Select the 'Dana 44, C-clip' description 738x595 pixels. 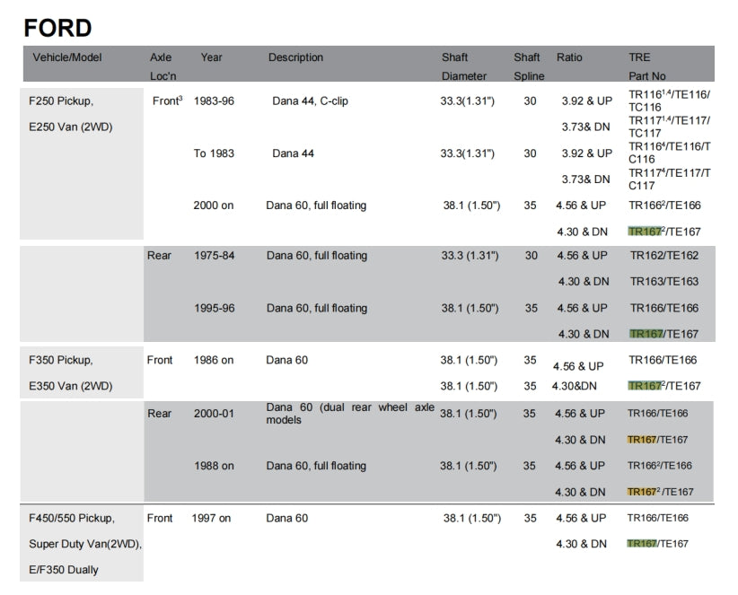pos(310,101)
